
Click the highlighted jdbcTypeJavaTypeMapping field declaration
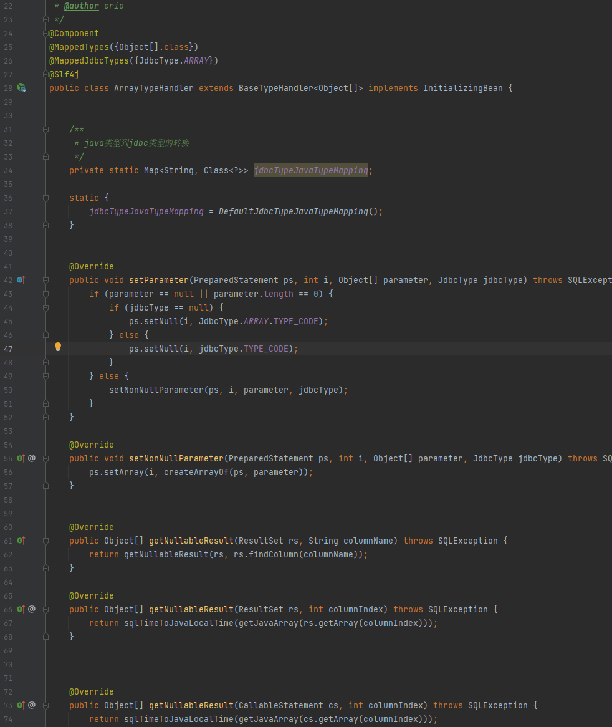pos(311,170)
